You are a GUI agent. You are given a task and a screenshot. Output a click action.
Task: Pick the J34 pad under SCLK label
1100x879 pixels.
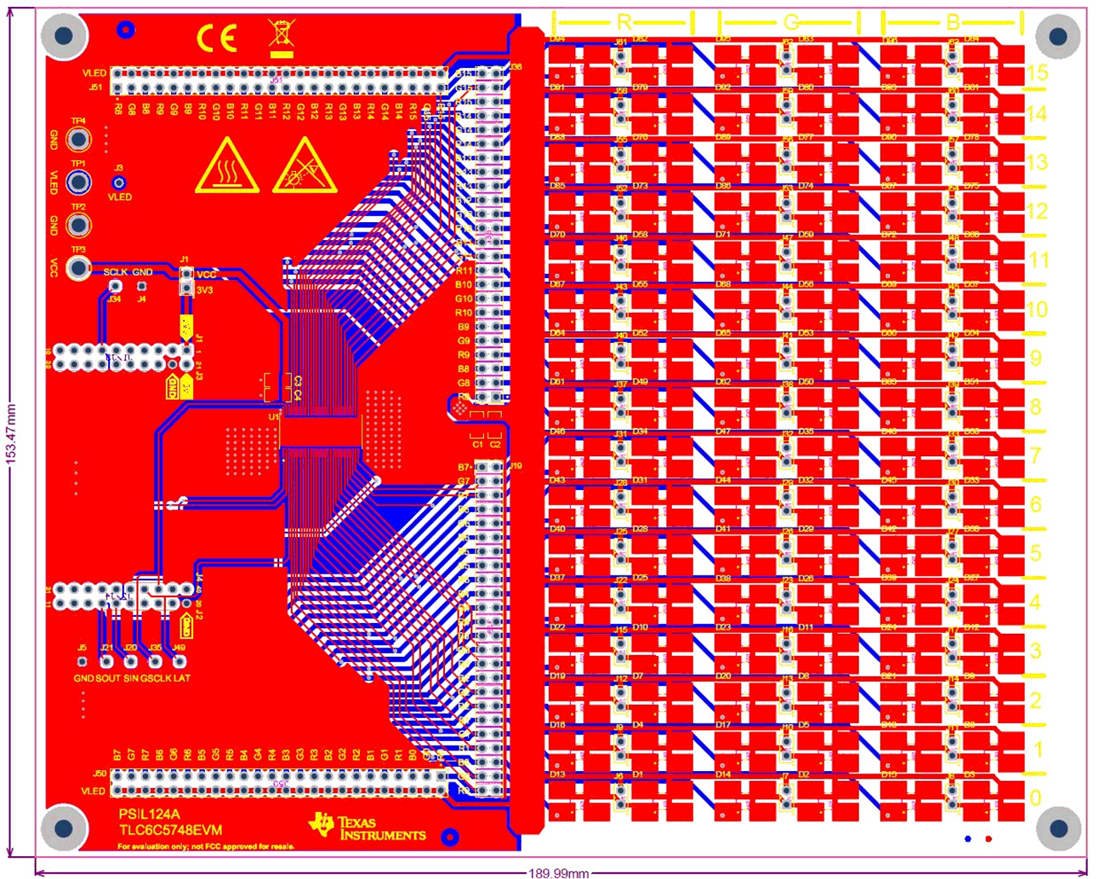pos(115,287)
